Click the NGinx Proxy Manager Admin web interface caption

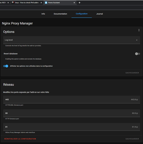pos(20,132)
